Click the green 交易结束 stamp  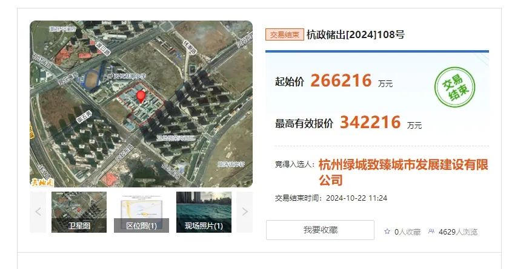pyautogui.click(x=455, y=87)
